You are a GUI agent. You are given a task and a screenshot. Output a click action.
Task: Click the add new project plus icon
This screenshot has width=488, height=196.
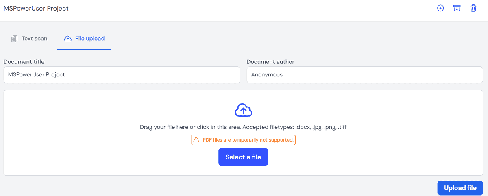(440, 8)
